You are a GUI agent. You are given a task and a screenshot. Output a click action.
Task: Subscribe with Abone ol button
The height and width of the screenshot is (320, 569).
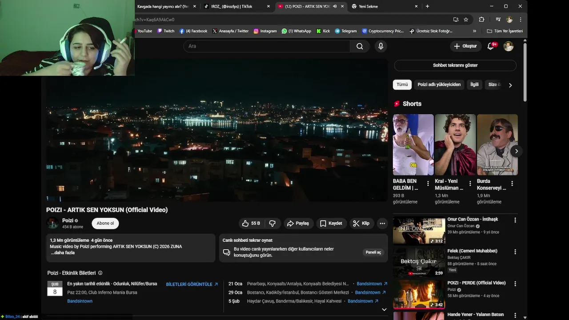point(105,223)
